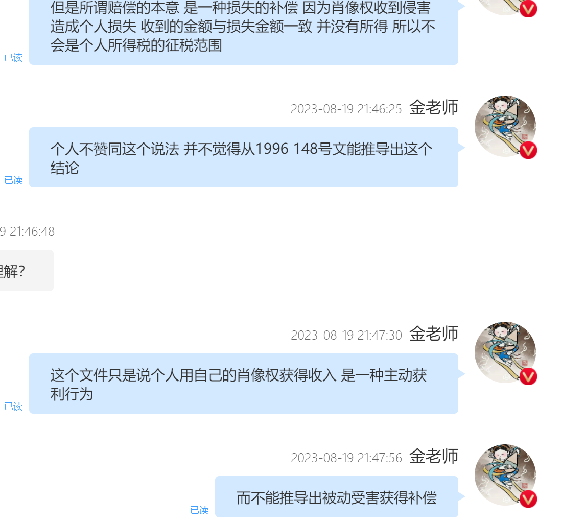562x523 pixels.
Task: Click 已读 label beside 1996 148号文 message
Action: [x=14, y=180]
